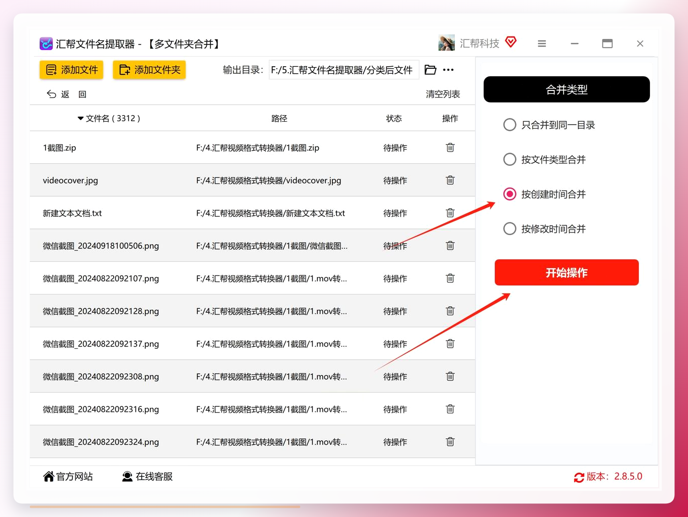The image size is (688, 517).
Task: Open the 官方网站 link
Action: pos(68,477)
